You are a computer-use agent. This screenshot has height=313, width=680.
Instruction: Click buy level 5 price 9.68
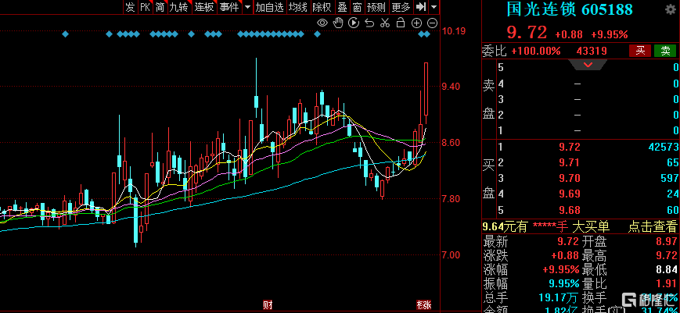(x=570, y=210)
